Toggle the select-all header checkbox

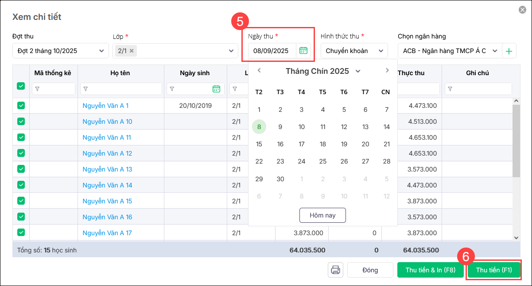click(x=21, y=86)
